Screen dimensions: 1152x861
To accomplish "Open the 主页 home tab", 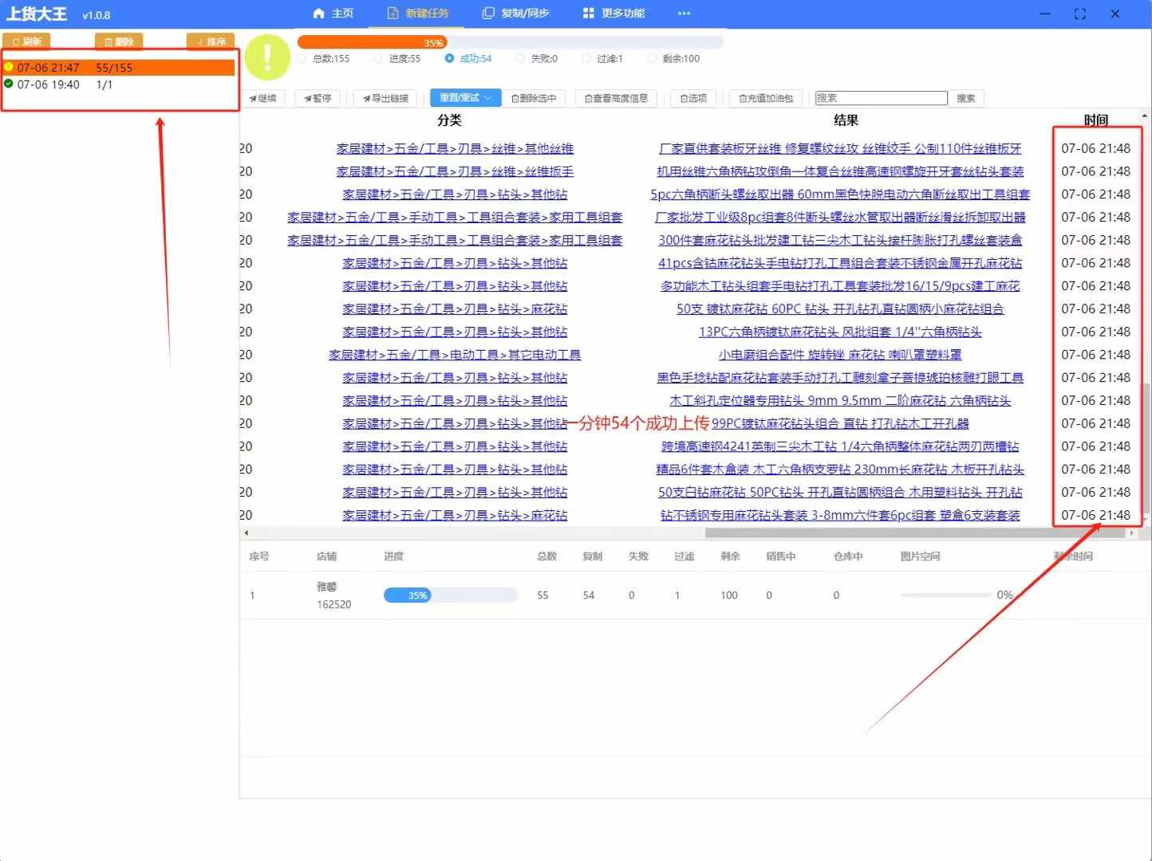I will point(333,14).
